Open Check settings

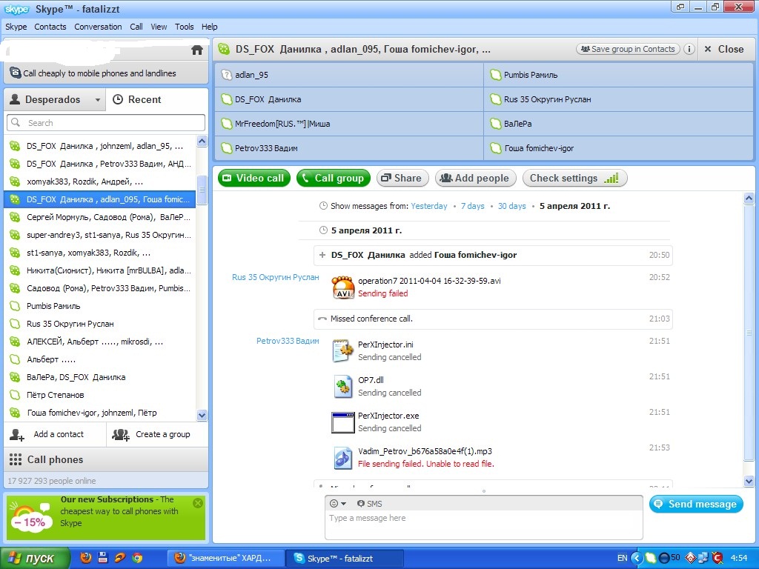[x=574, y=178]
